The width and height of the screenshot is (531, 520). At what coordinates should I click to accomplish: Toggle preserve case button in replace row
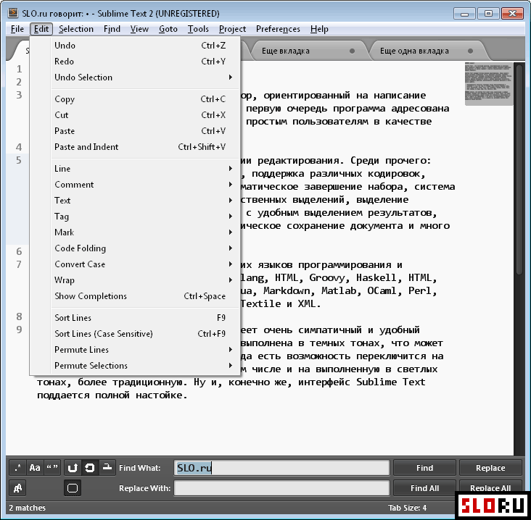coord(17,488)
